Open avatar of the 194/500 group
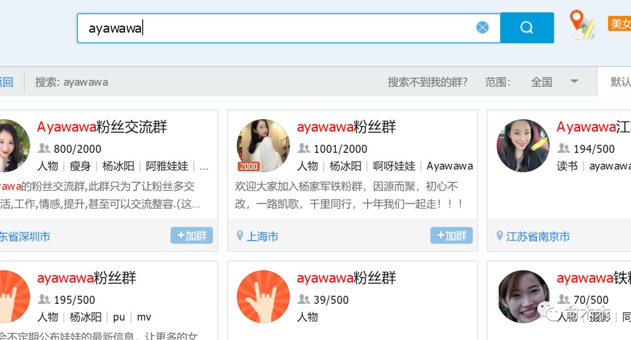The width and height of the screenshot is (631, 340). tap(523, 145)
